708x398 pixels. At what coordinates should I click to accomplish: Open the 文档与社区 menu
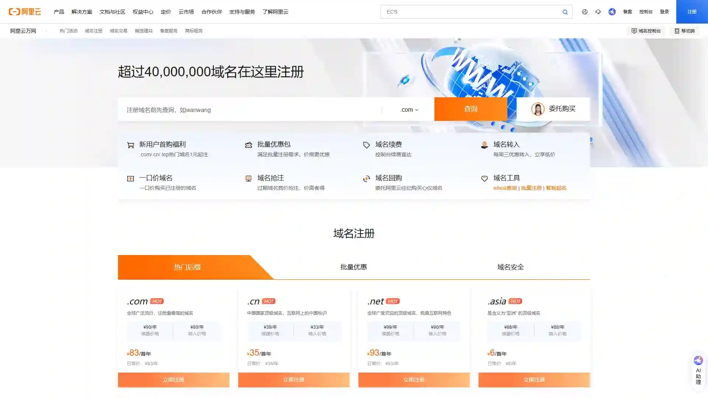(112, 12)
